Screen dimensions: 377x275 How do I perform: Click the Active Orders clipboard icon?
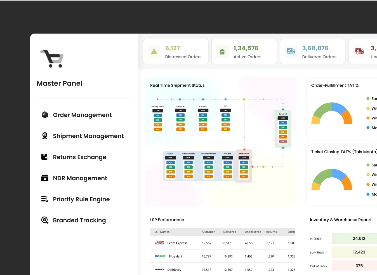(x=222, y=51)
